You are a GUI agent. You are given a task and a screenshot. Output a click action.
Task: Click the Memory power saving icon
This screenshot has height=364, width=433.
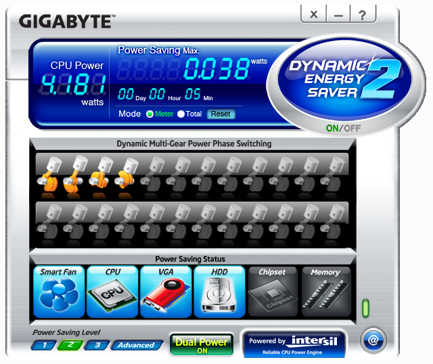325,292
